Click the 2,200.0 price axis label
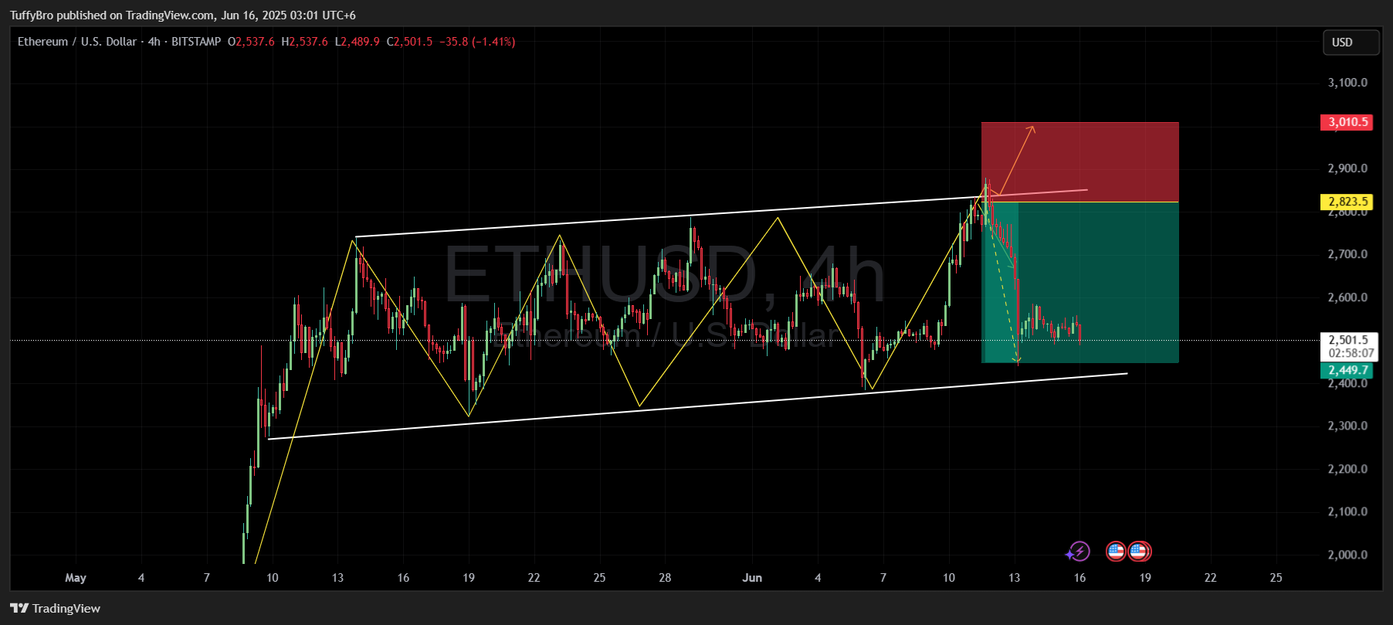Screen dimensions: 1393x625 pos(1347,469)
